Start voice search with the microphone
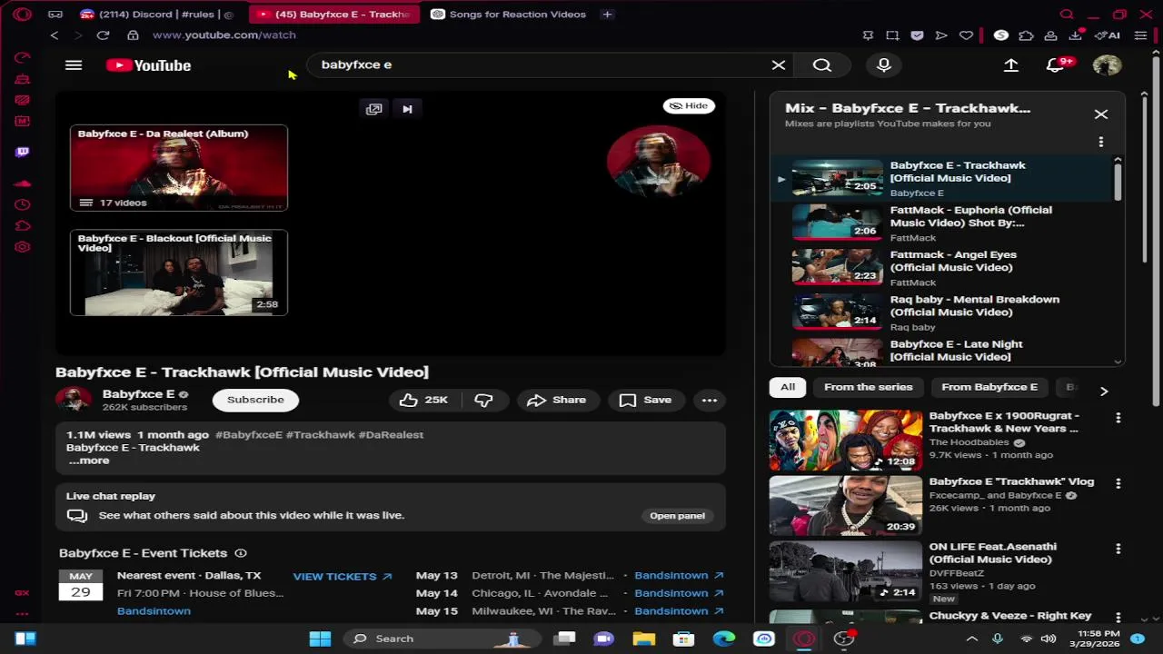The height and width of the screenshot is (654, 1163). (884, 65)
